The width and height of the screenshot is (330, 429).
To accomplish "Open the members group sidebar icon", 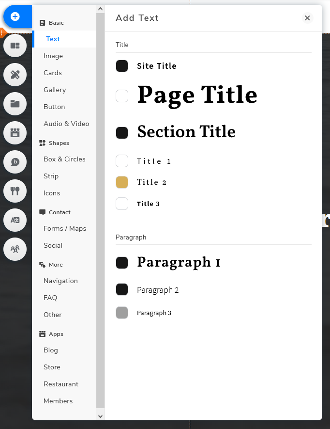I will pos(15,249).
